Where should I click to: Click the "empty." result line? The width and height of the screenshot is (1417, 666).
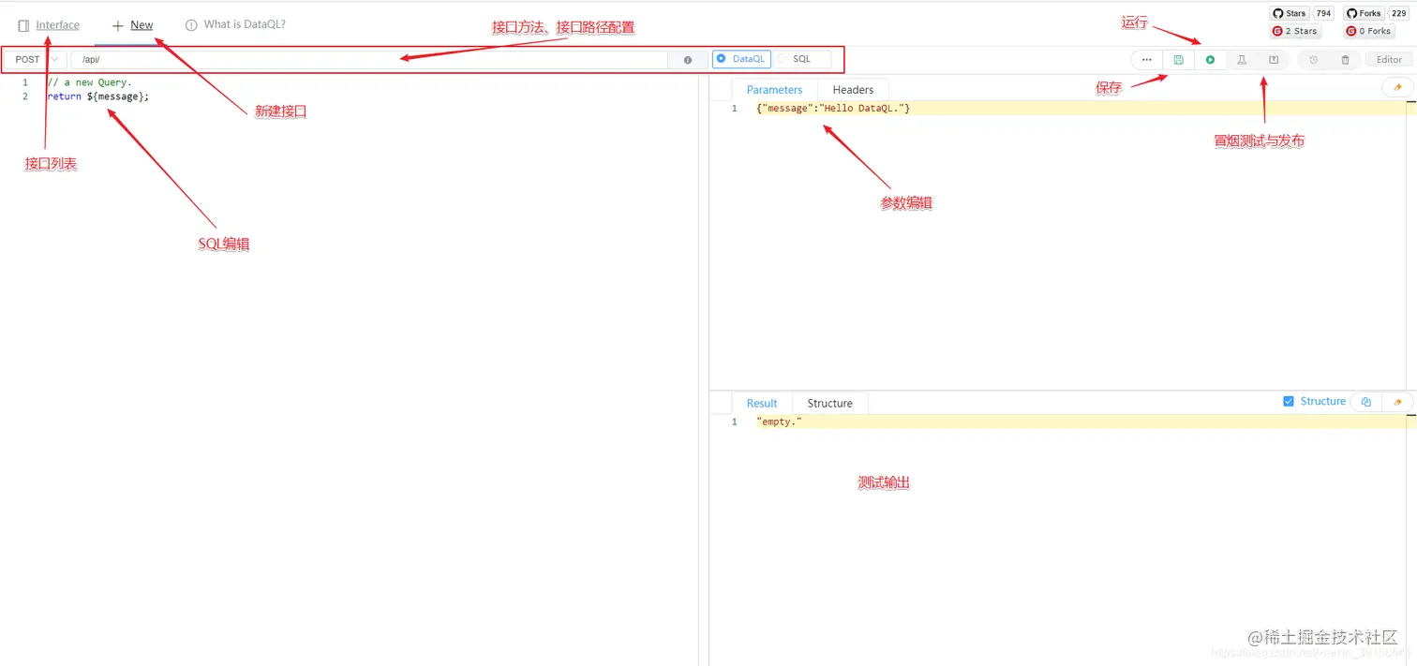point(779,422)
